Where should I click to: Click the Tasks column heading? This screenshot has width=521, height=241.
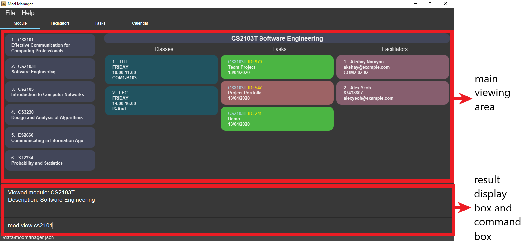279,49
